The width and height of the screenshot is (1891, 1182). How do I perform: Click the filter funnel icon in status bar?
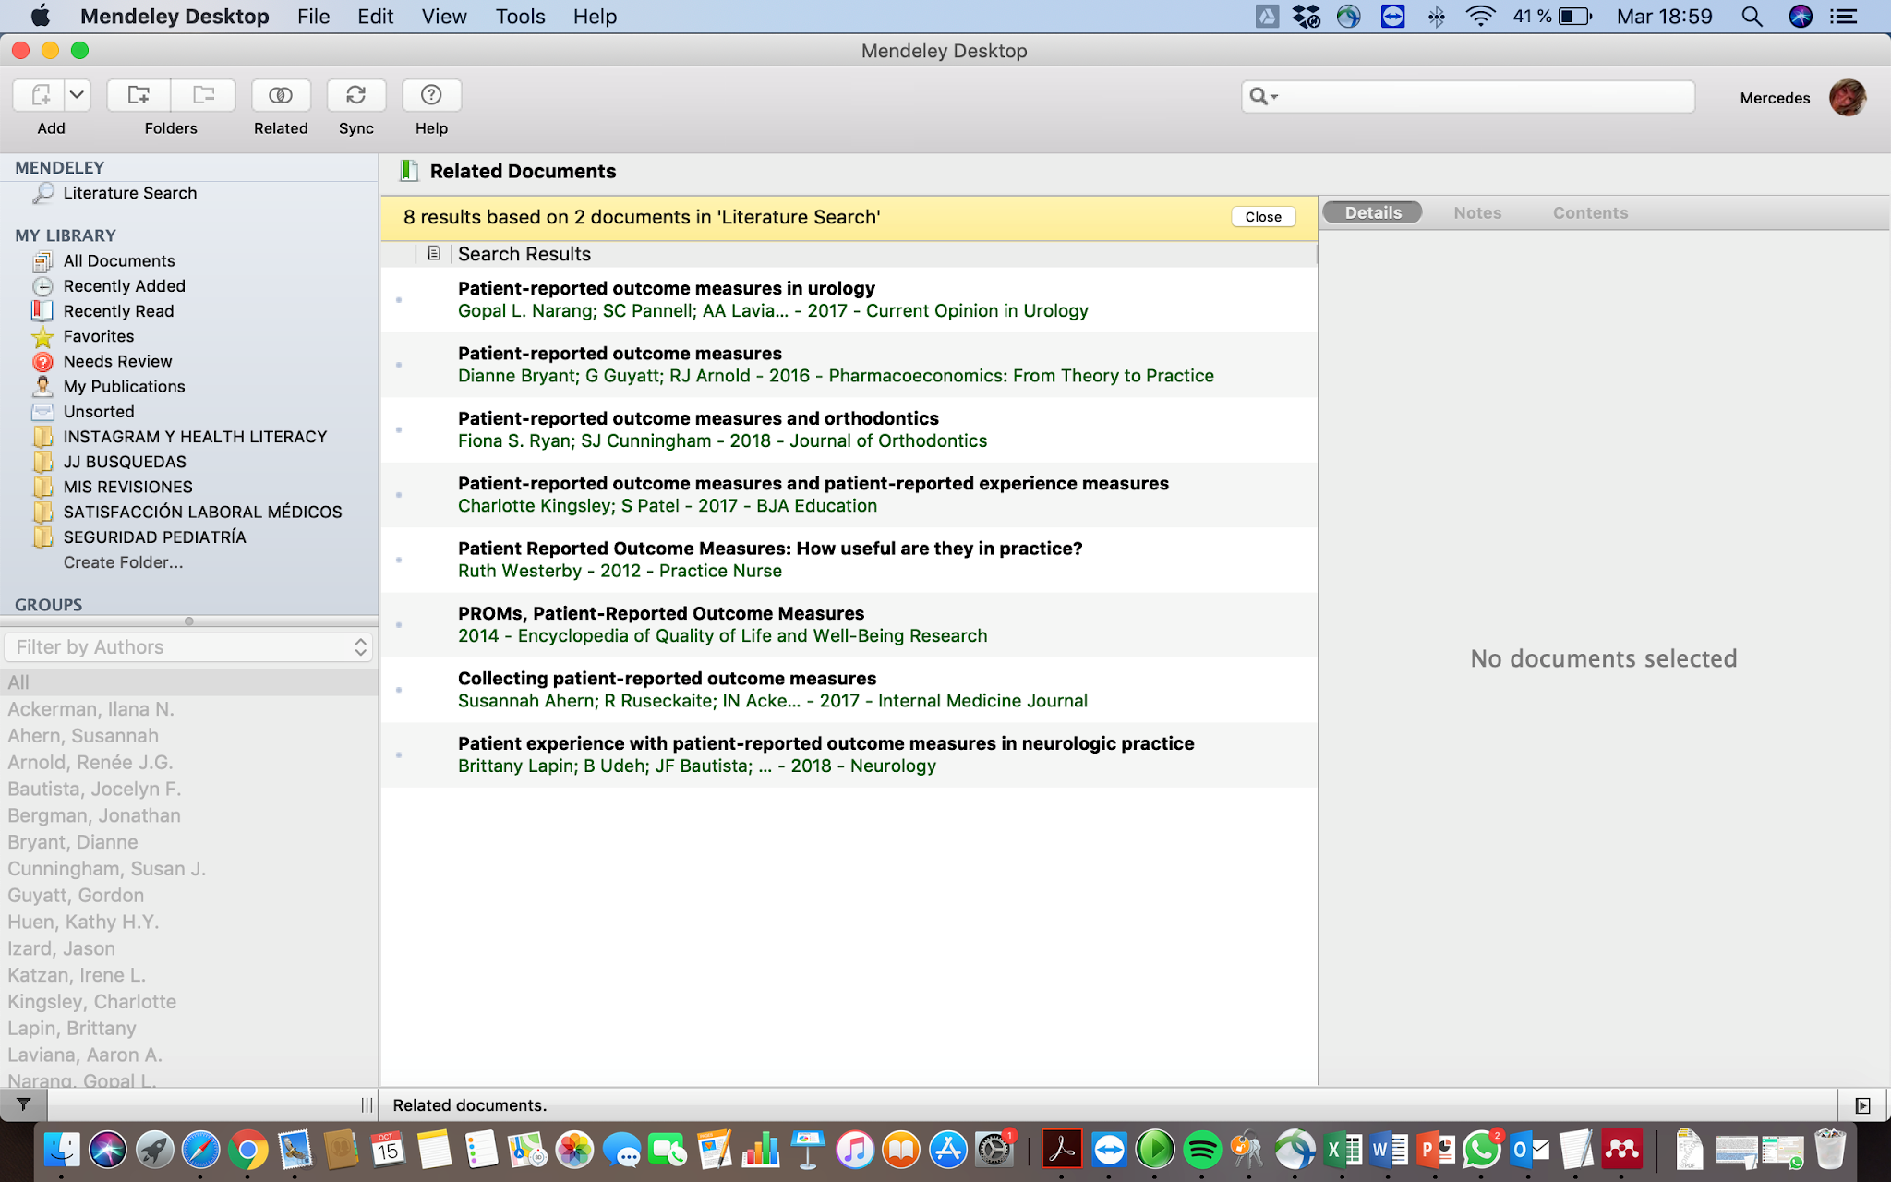(23, 1104)
